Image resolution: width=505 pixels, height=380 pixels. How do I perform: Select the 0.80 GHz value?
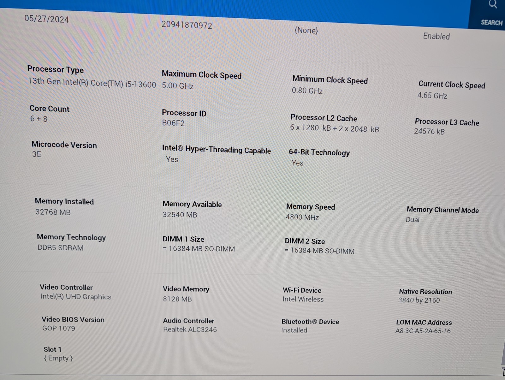click(307, 91)
